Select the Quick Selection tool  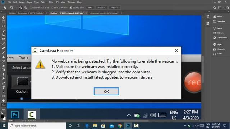coord(3,30)
